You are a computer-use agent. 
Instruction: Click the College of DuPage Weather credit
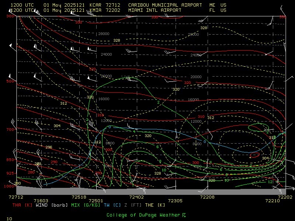146,215
